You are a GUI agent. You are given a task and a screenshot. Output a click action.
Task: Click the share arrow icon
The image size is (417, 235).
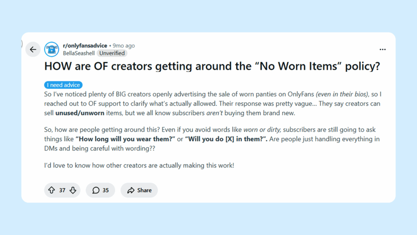pyautogui.click(x=131, y=190)
